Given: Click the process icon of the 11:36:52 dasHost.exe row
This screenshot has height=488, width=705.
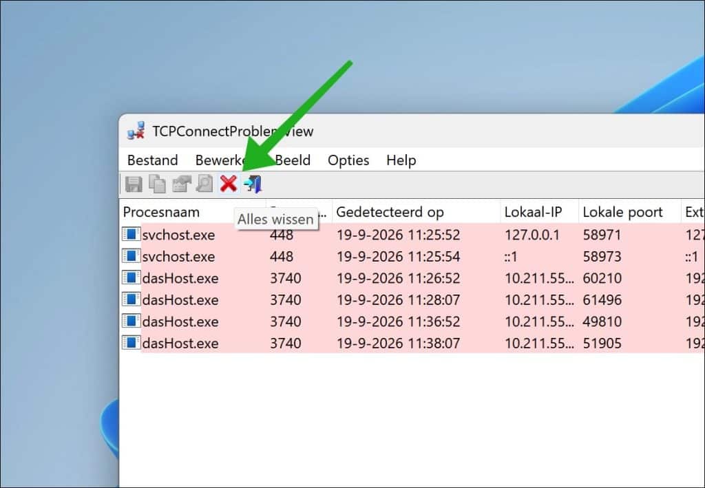Looking at the screenshot, I should (x=131, y=321).
